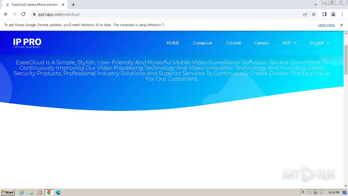The width and height of the screenshot is (348, 196).
Task: Open the volume speaker tray icon
Action: point(309,192)
